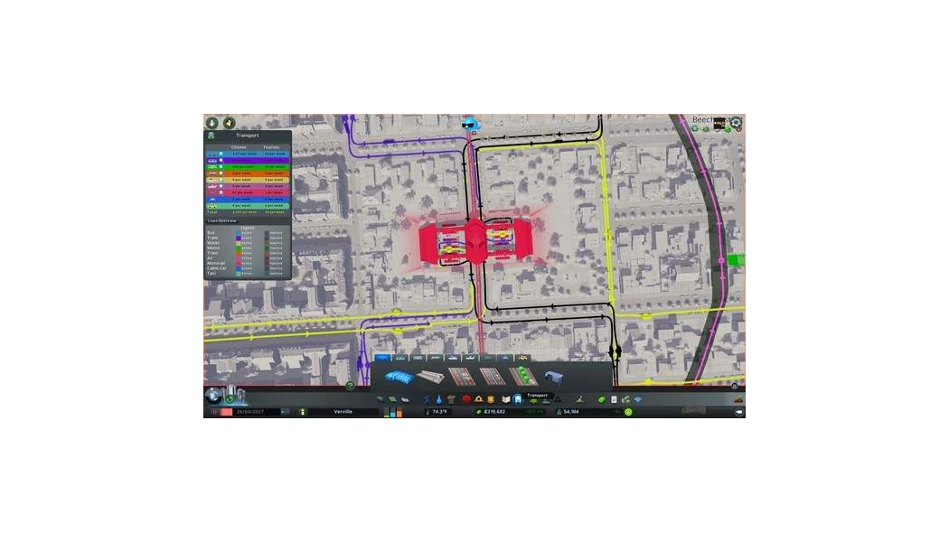Viewport: 949px width, 533px height.
Task: Open the blue Areas tile icon
Action: coord(638,399)
